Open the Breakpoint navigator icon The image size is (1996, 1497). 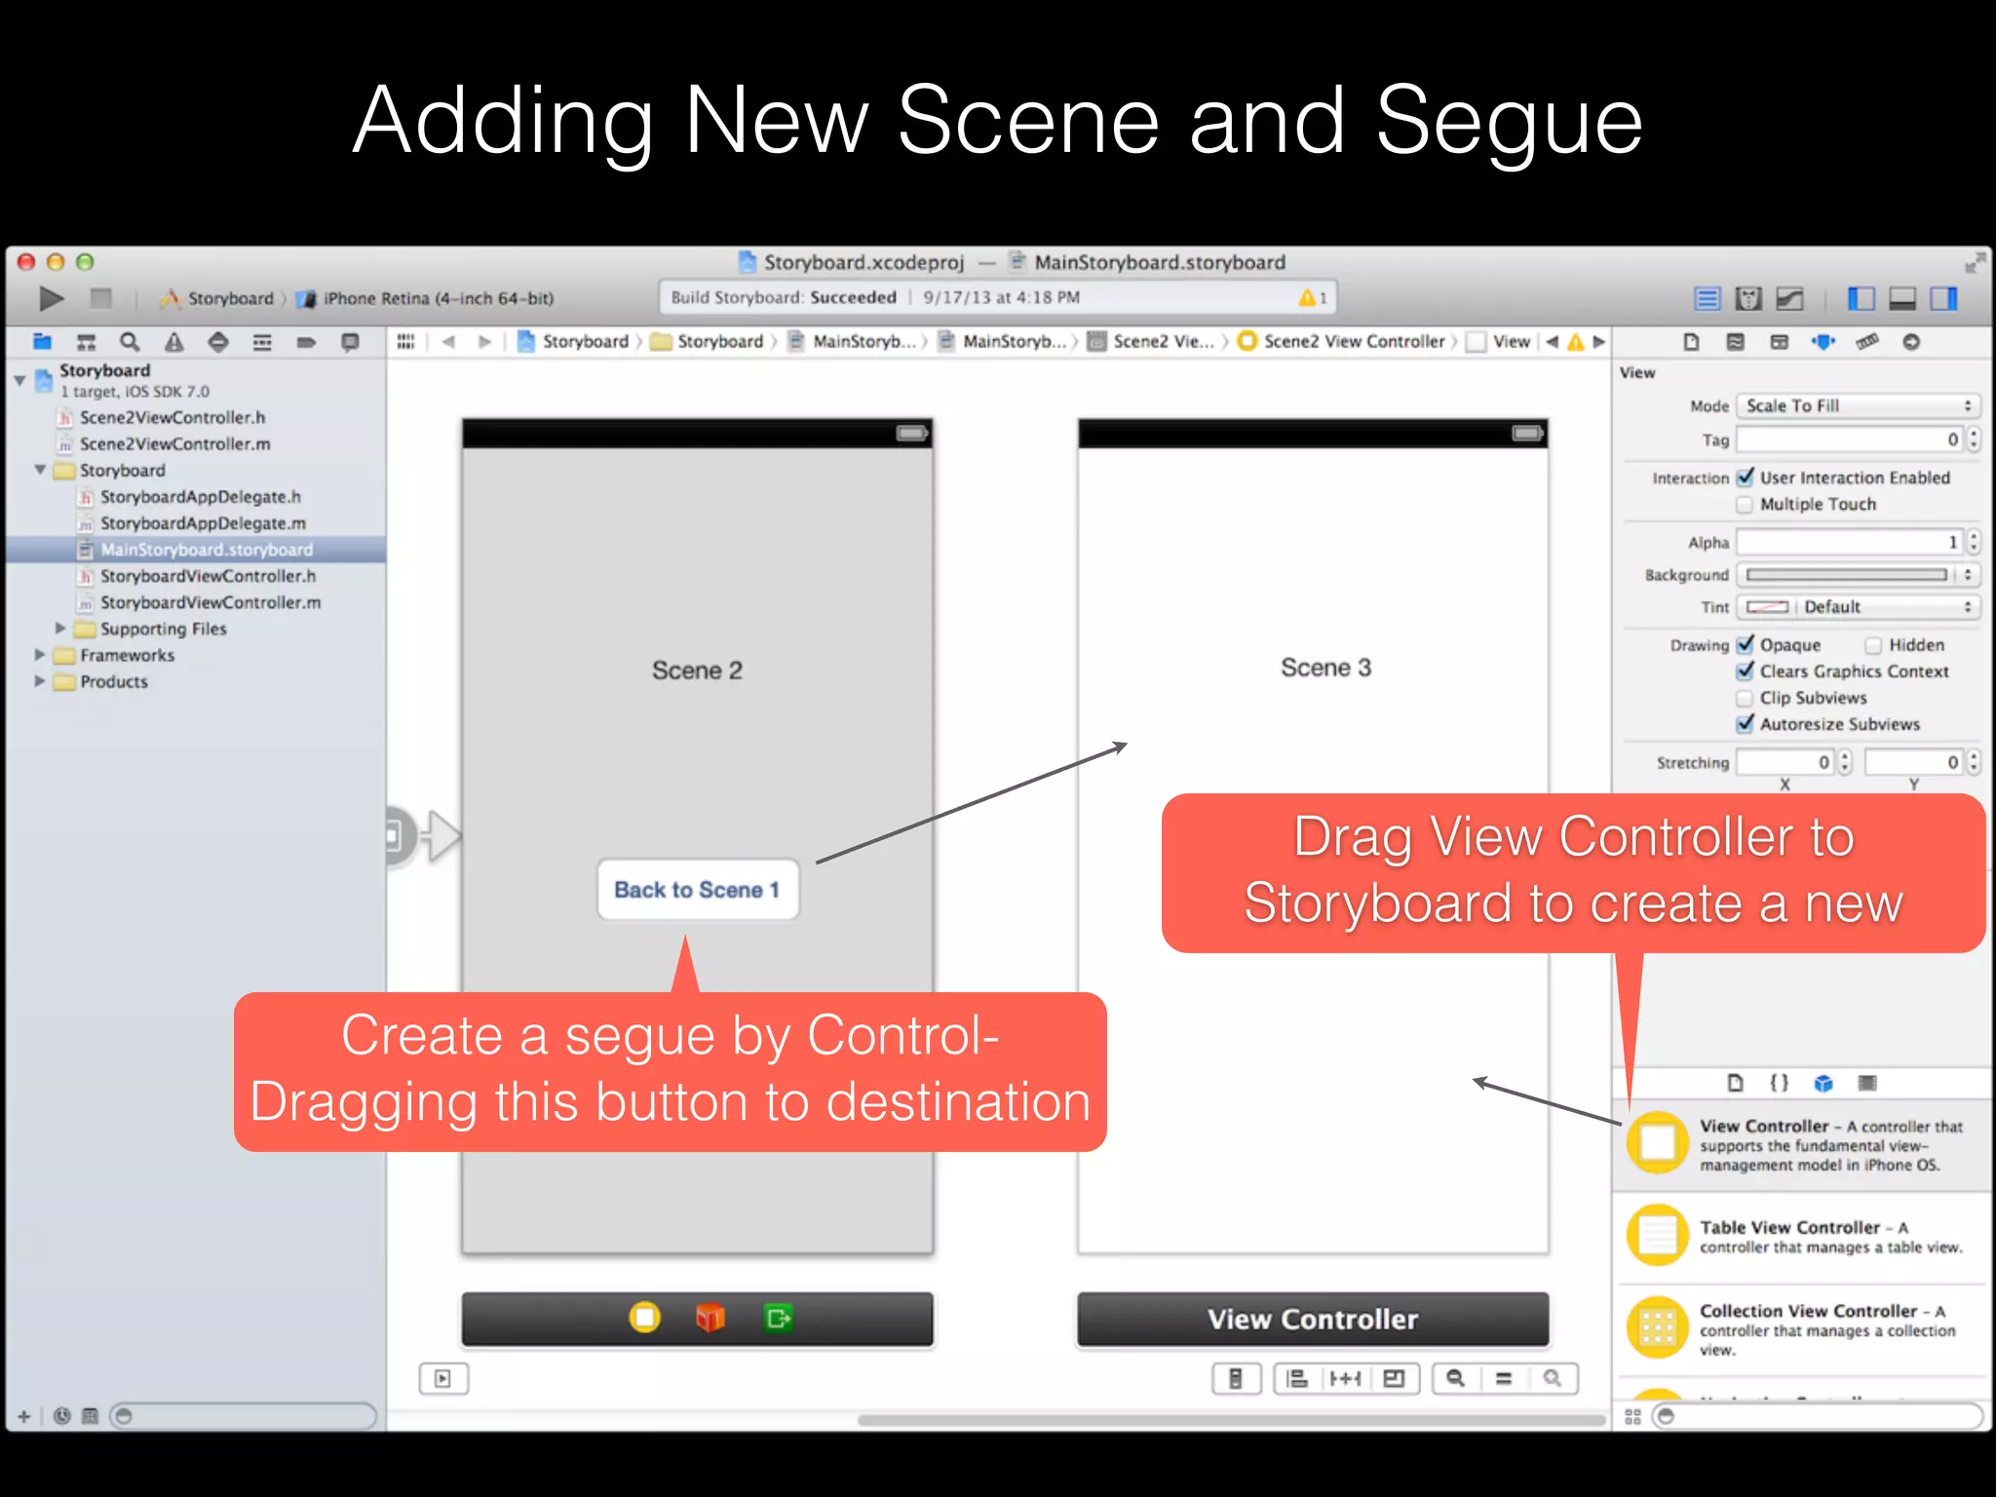tap(306, 342)
